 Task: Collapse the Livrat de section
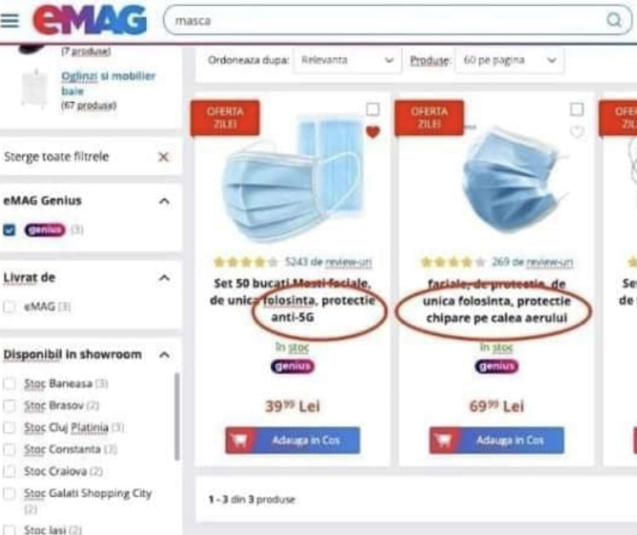coord(164,278)
